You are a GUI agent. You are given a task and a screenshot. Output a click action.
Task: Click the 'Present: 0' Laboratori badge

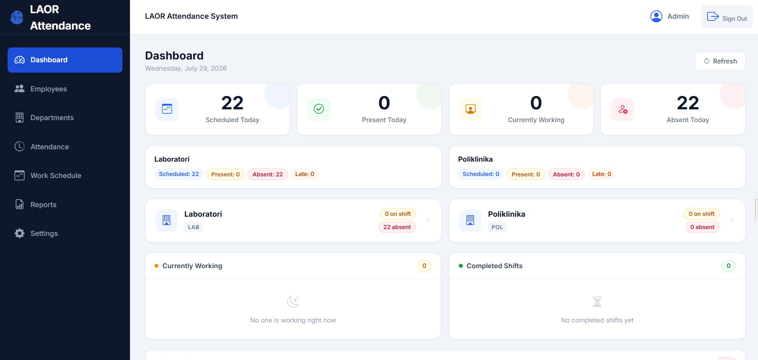coord(226,174)
